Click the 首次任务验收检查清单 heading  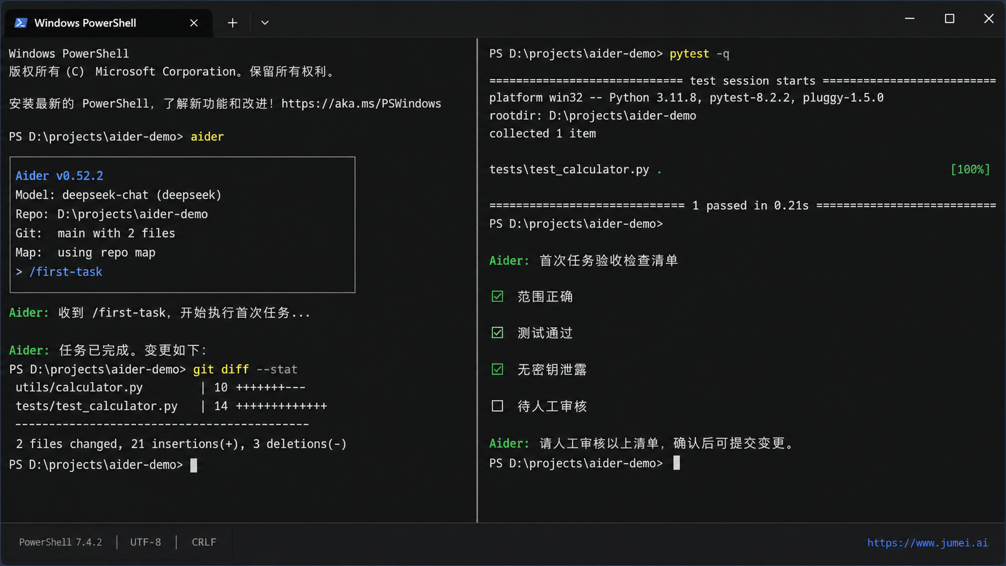click(x=608, y=260)
